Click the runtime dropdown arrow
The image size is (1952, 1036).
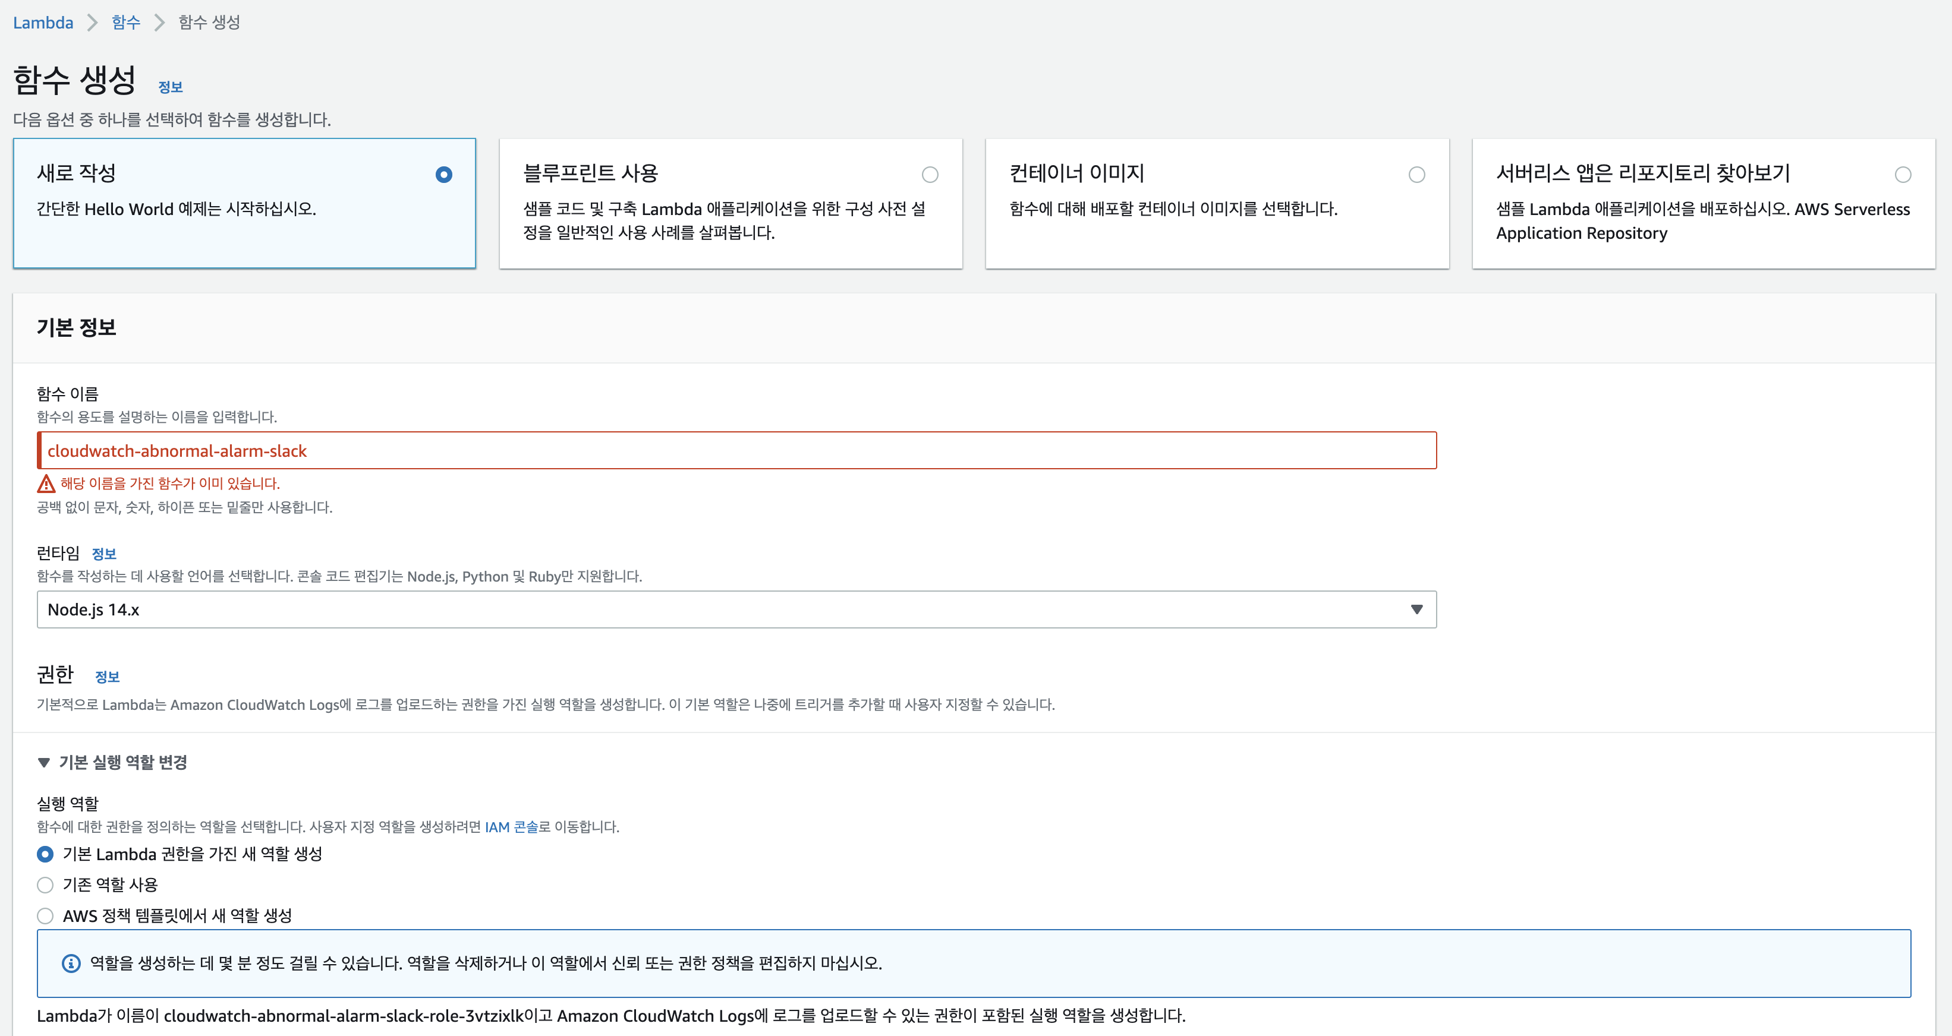click(x=1416, y=609)
